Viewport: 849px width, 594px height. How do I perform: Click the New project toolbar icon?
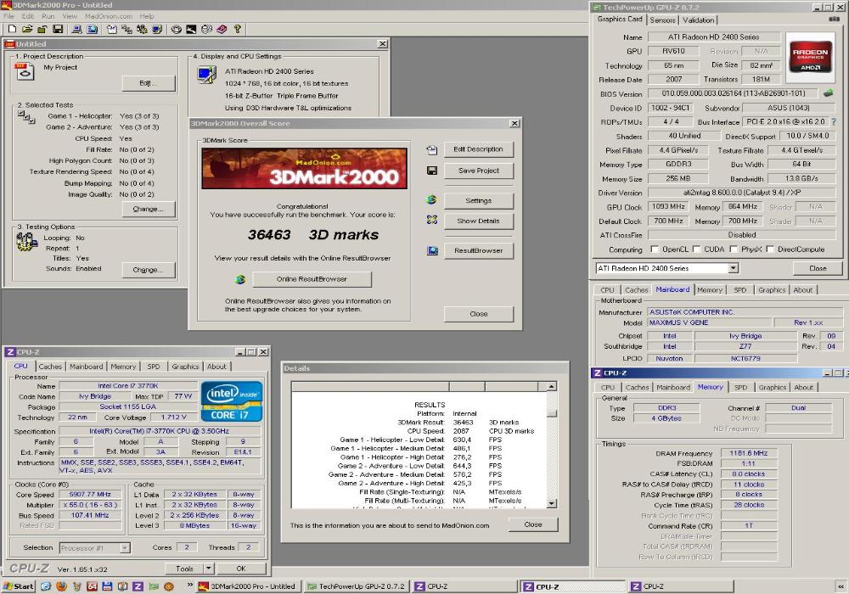(12, 29)
